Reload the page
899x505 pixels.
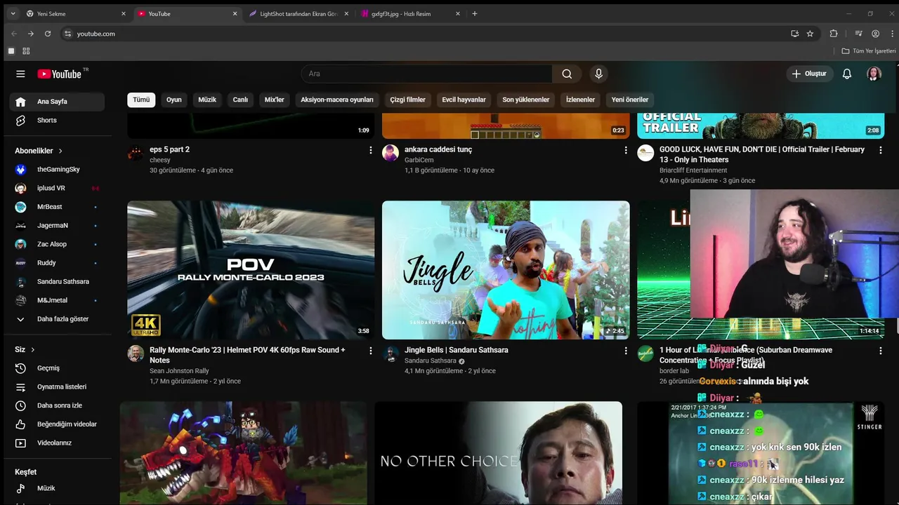(x=48, y=34)
